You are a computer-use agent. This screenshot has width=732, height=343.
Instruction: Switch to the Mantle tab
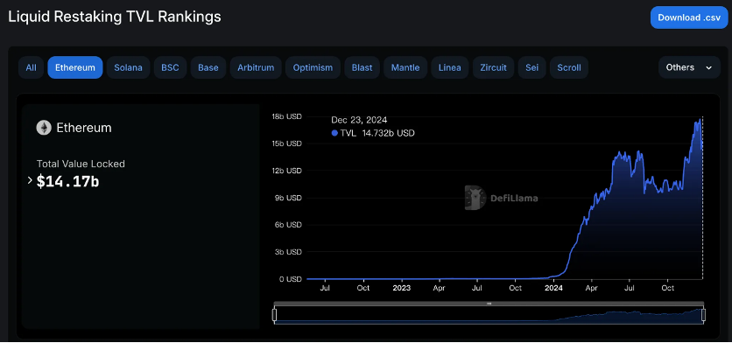tap(405, 67)
